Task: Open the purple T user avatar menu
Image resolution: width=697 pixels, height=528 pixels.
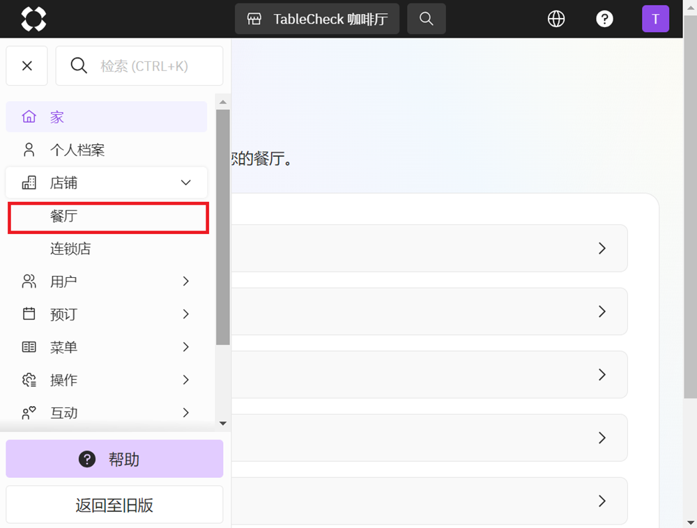Action: pos(655,19)
